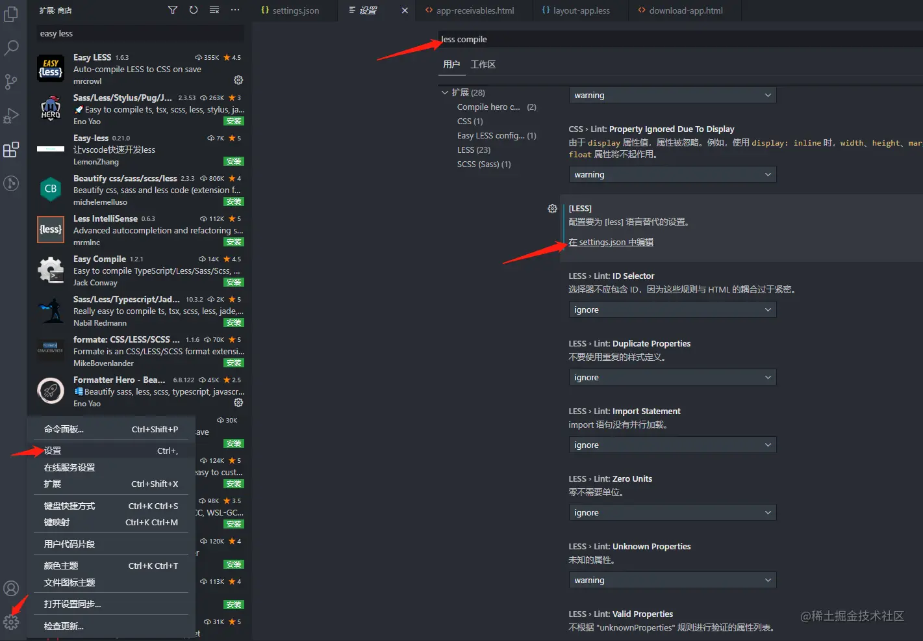Viewport: 923px width, 641px height.
Task: Choose 颜色主题 from the manage menu
Action: pos(111,566)
